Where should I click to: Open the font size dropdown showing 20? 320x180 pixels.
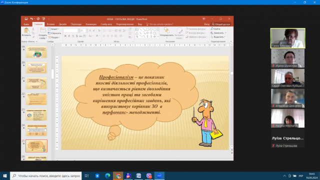click(87, 30)
